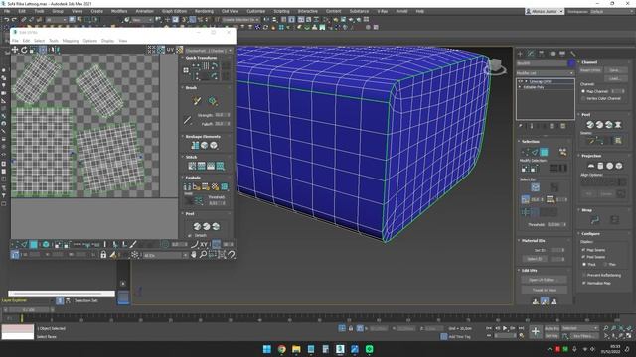The image size is (636, 357).
Task: Toggle Prevent Reflattening checkbox
Action: (x=584, y=275)
